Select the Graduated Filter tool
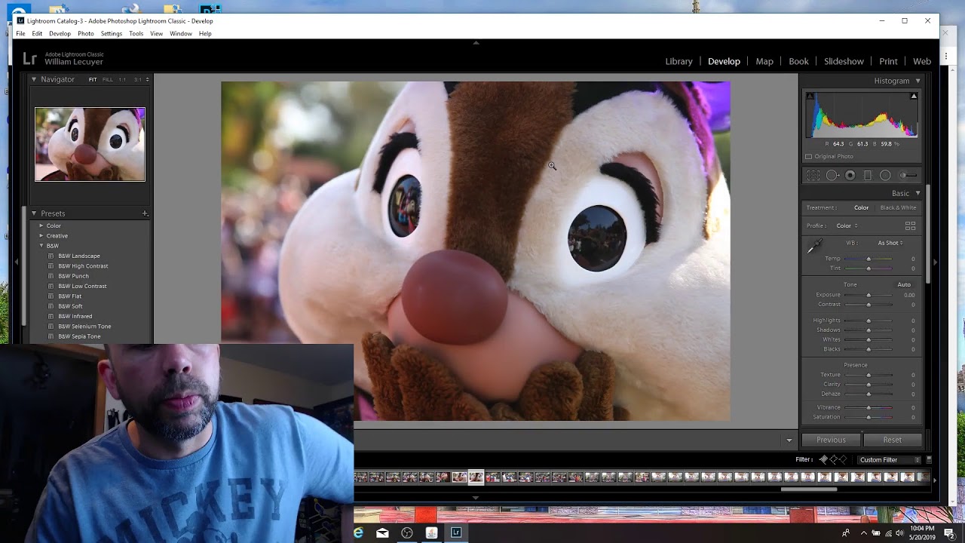 [x=868, y=176]
